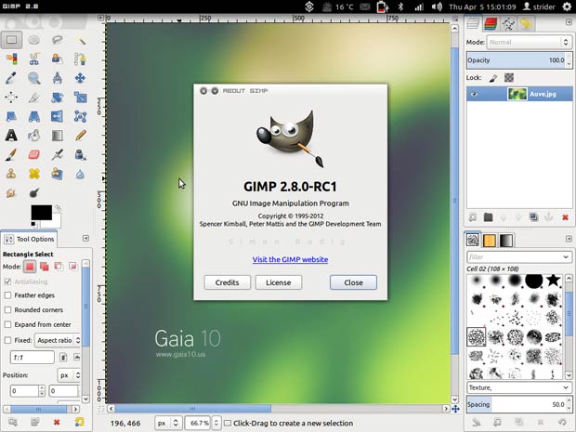Delete layer using red X icon

(565, 217)
